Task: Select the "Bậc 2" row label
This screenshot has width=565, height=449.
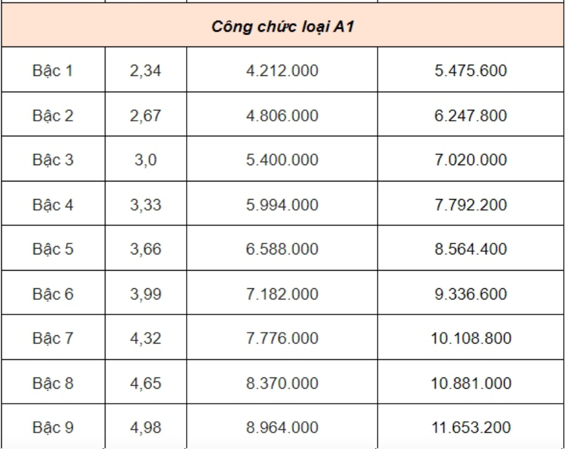Action: tap(53, 116)
